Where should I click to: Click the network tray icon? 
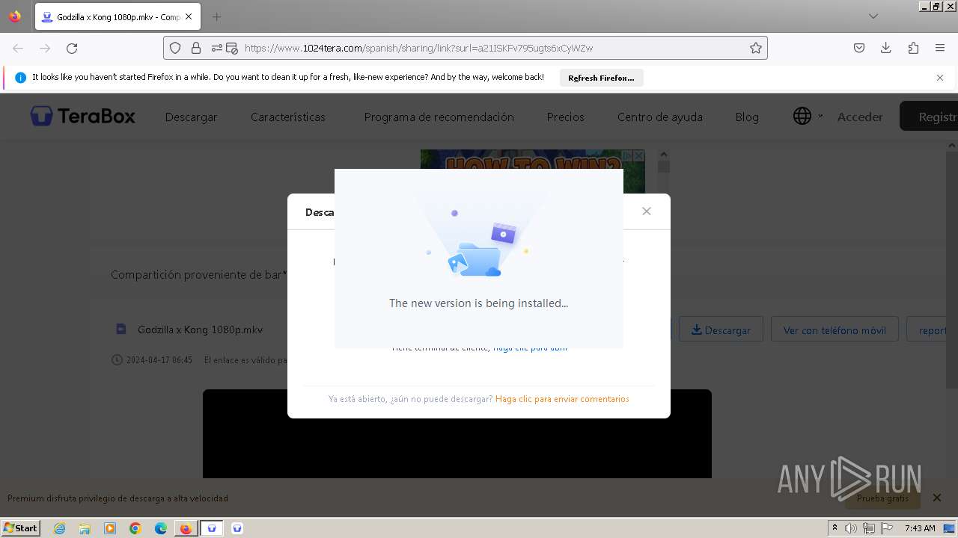[x=869, y=528]
